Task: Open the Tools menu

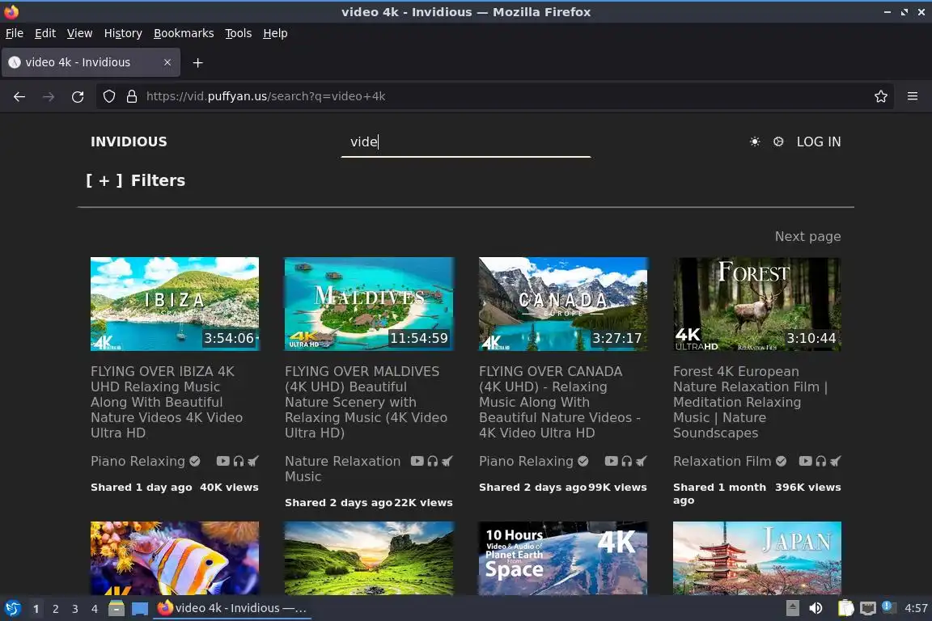Action: 239,33
